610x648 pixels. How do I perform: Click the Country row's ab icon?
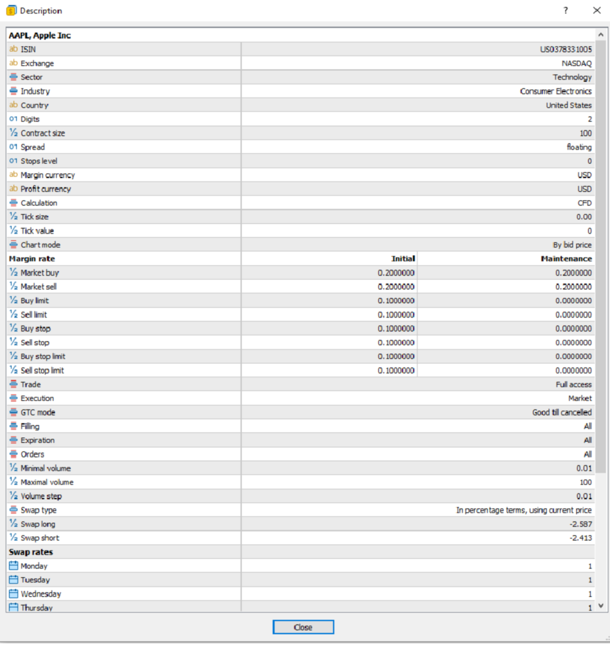click(x=14, y=105)
